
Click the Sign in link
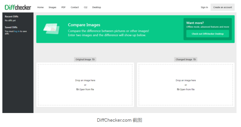pos(204,7)
